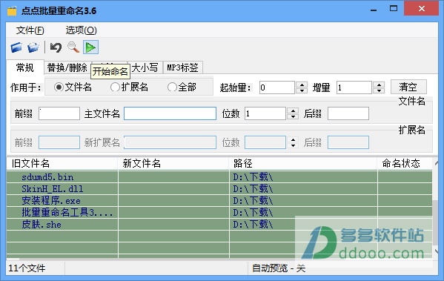Click the 增量 input field
This screenshot has height=281, width=444.
click(354, 87)
